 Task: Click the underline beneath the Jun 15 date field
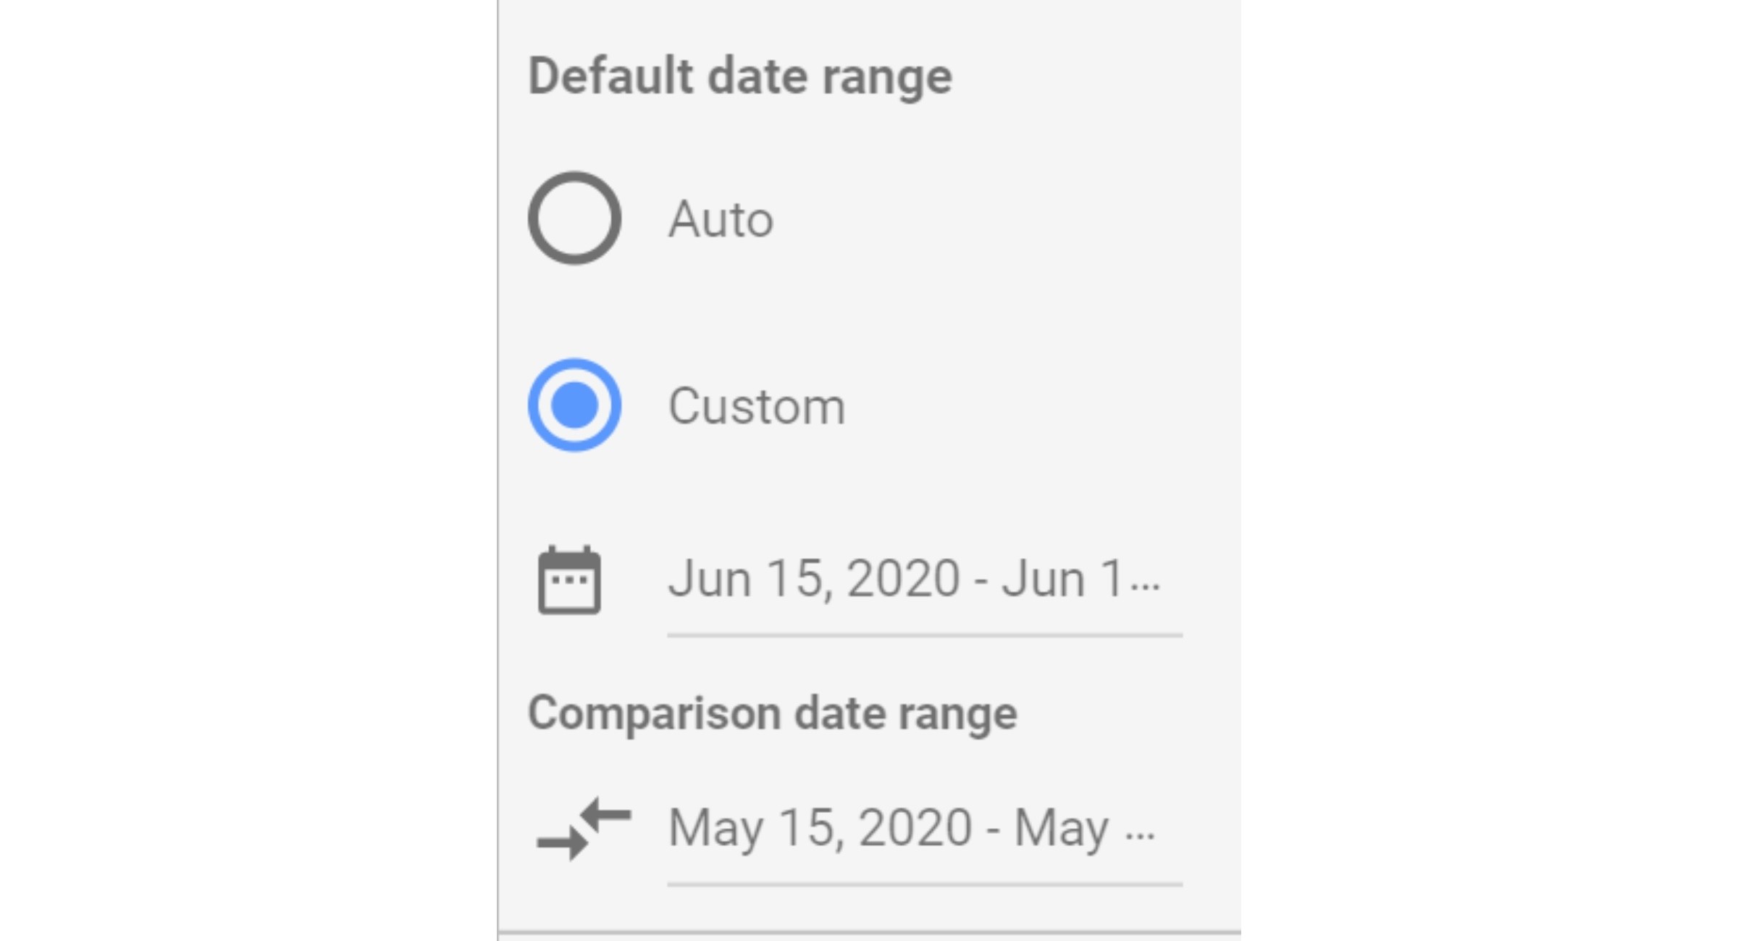pyautogui.click(x=925, y=636)
